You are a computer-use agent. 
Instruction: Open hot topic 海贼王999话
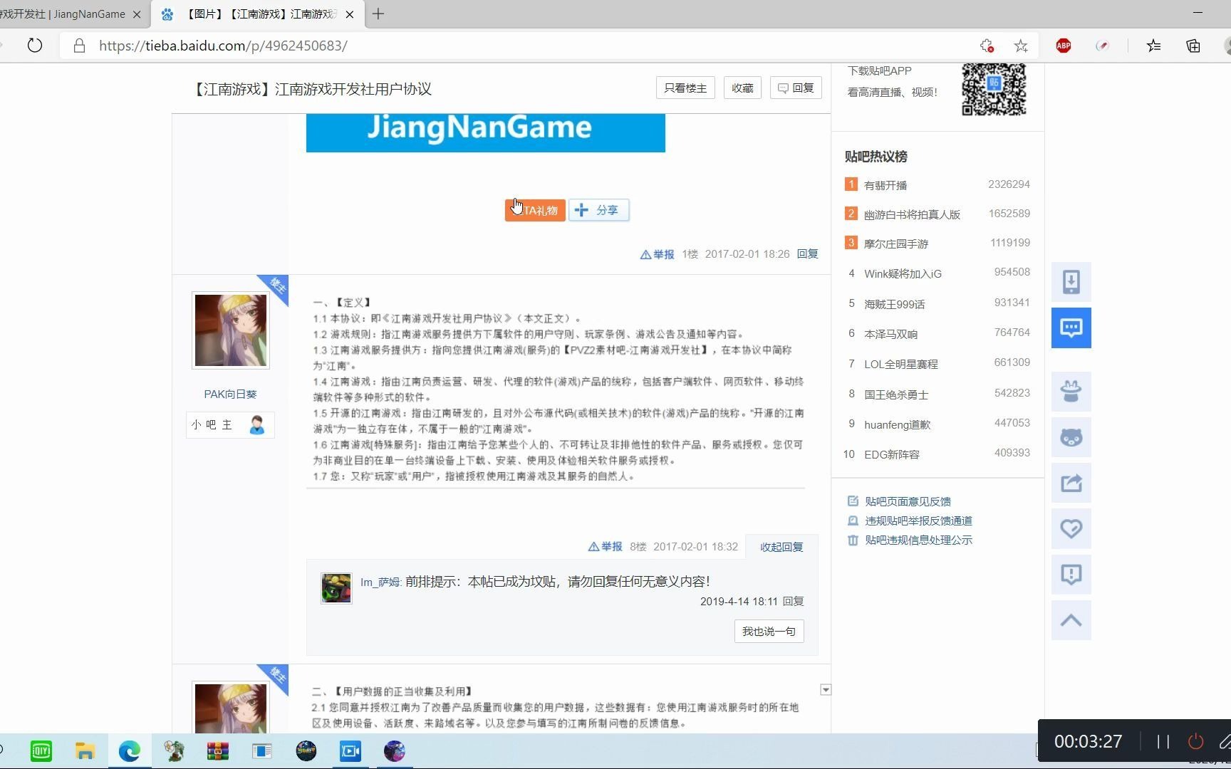[894, 304]
